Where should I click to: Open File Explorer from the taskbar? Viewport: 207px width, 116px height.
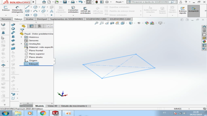[x=18, y=113]
